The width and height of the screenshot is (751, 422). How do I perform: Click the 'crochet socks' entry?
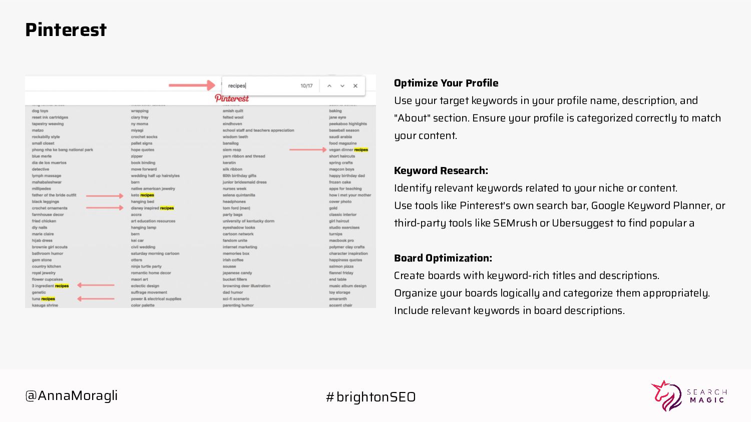click(144, 137)
